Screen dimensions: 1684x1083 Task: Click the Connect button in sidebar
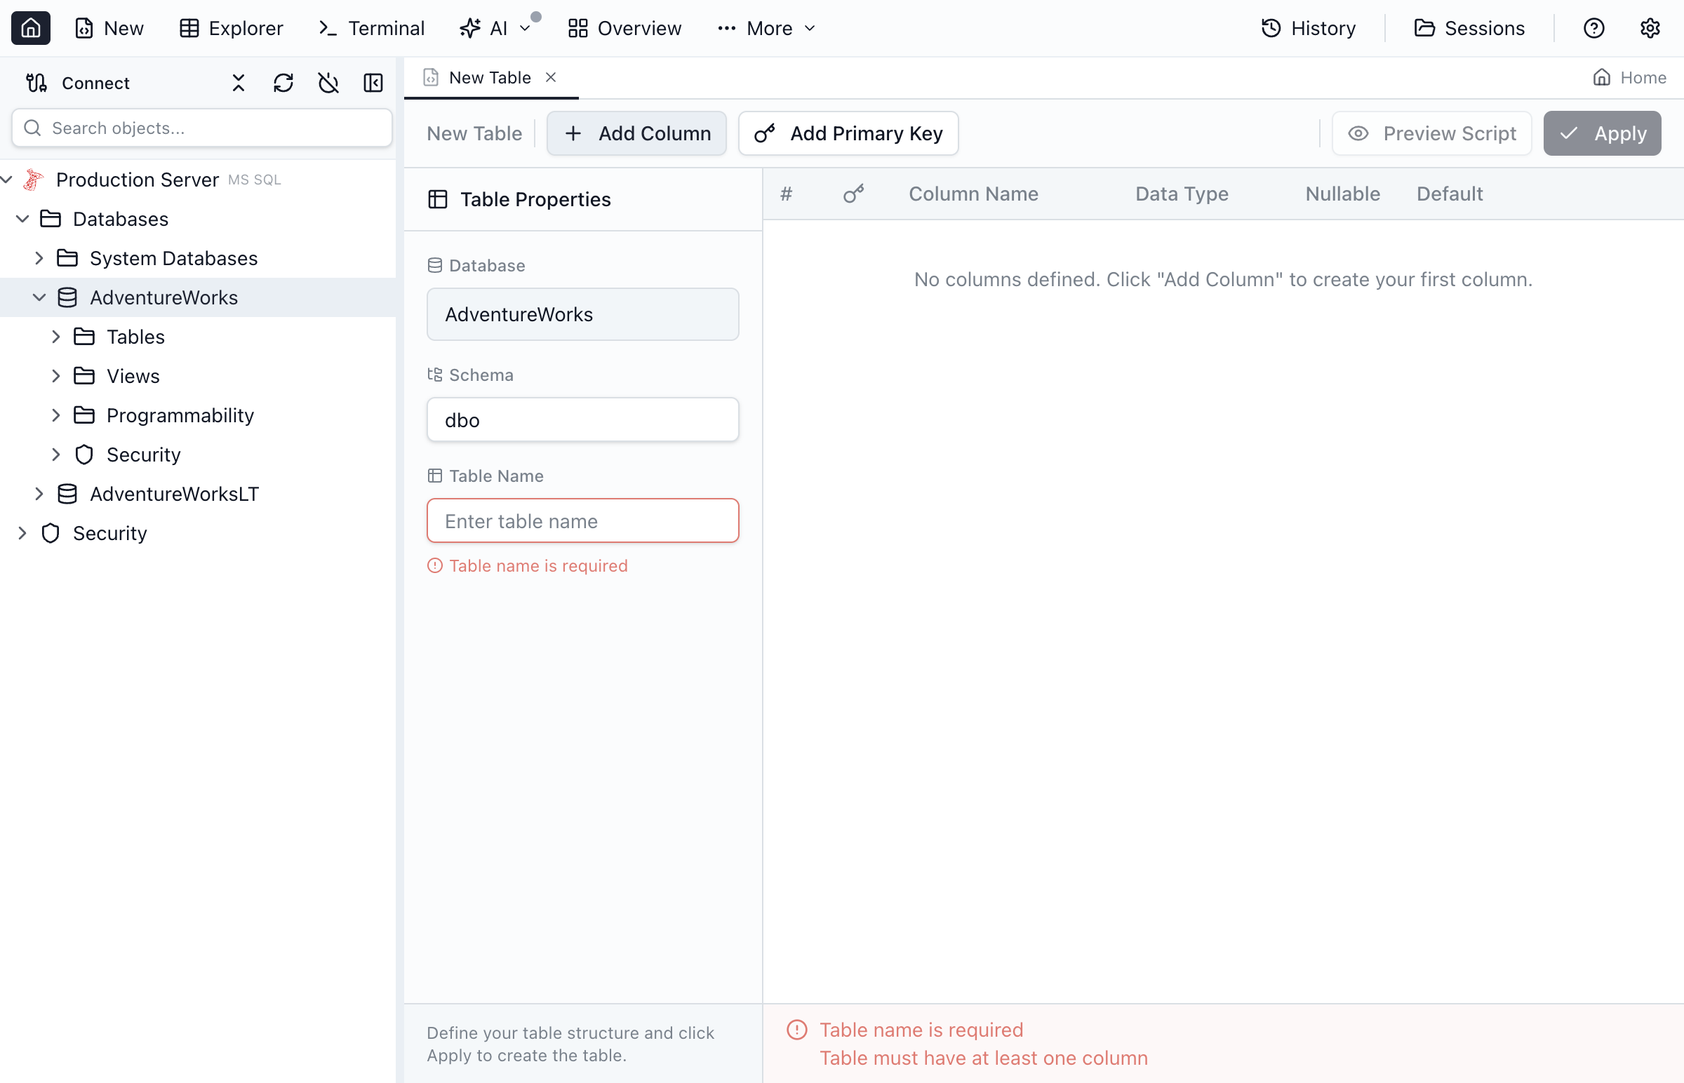(x=77, y=83)
